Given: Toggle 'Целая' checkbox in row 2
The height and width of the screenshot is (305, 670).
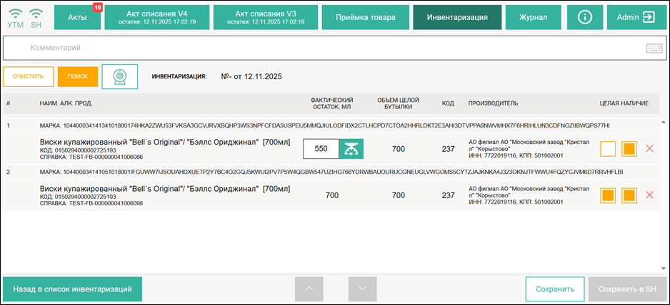Looking at the screenshot, I should (x=608, y=195).
